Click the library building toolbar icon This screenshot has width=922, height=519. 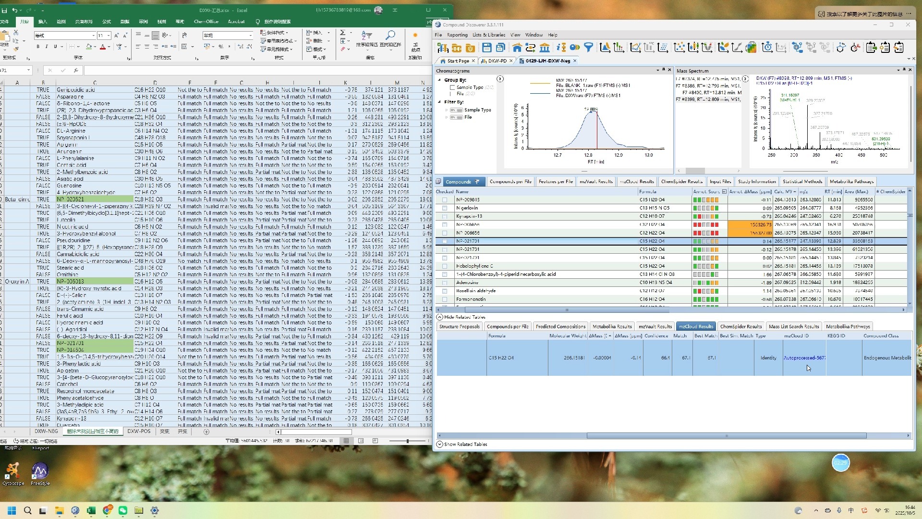click(x=545, y=48)
